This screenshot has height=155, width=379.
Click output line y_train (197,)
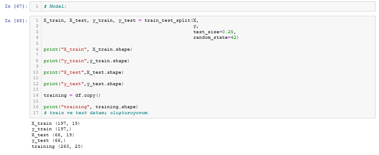click(51, 129)
